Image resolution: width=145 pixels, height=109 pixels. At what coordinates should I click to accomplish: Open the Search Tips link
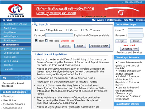67,41
